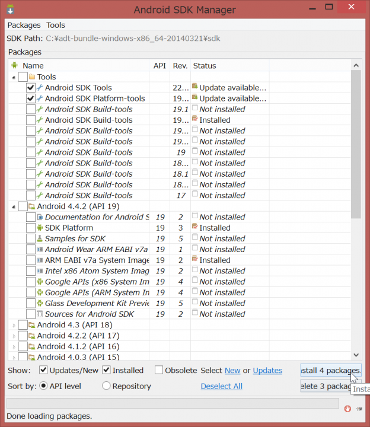The image size is (370, 427).
Task: Click the red stop icon in status bar
Action: (x=347, y=409)
